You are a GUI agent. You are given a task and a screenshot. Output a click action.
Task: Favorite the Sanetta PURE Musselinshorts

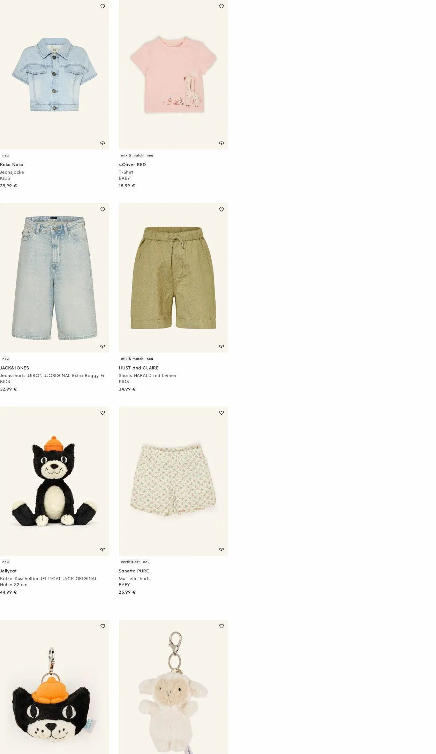point(221,413)
